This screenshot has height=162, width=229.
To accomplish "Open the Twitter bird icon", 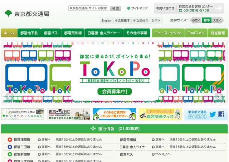I will (x=213, y=114).
